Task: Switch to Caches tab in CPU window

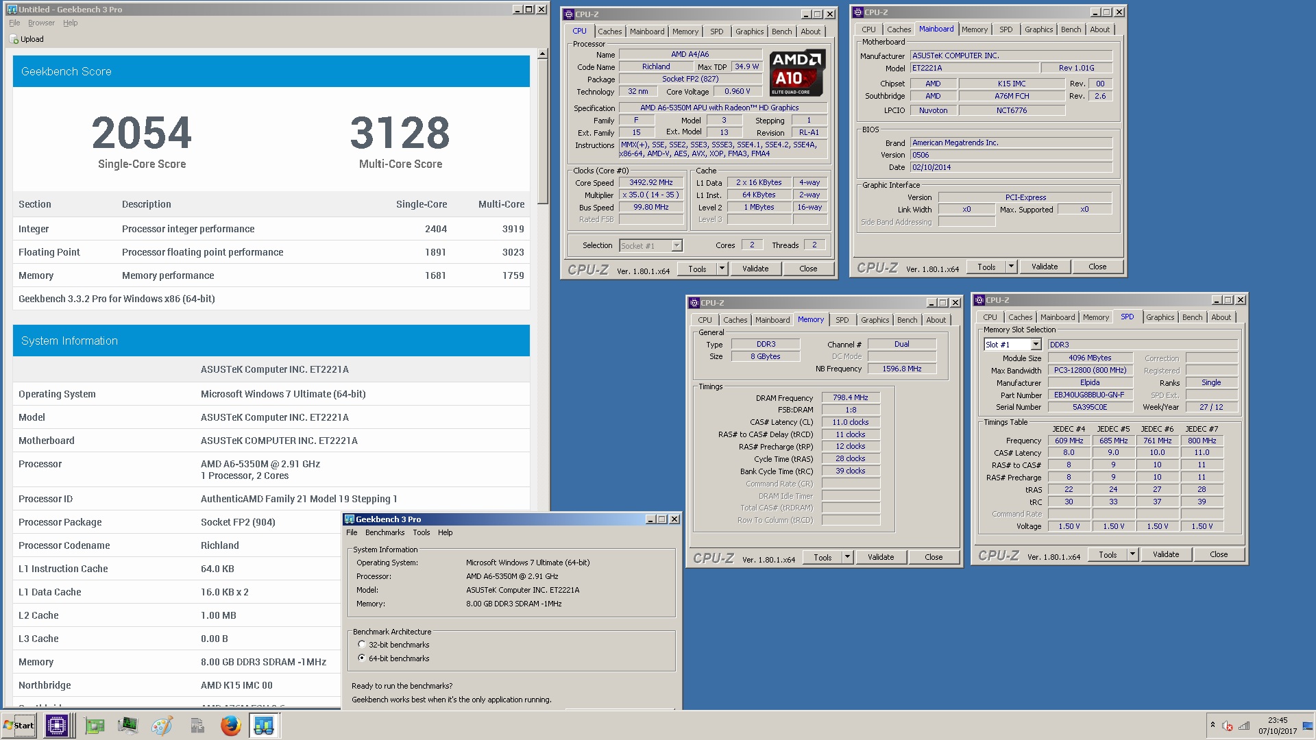Action: (609, 32)
